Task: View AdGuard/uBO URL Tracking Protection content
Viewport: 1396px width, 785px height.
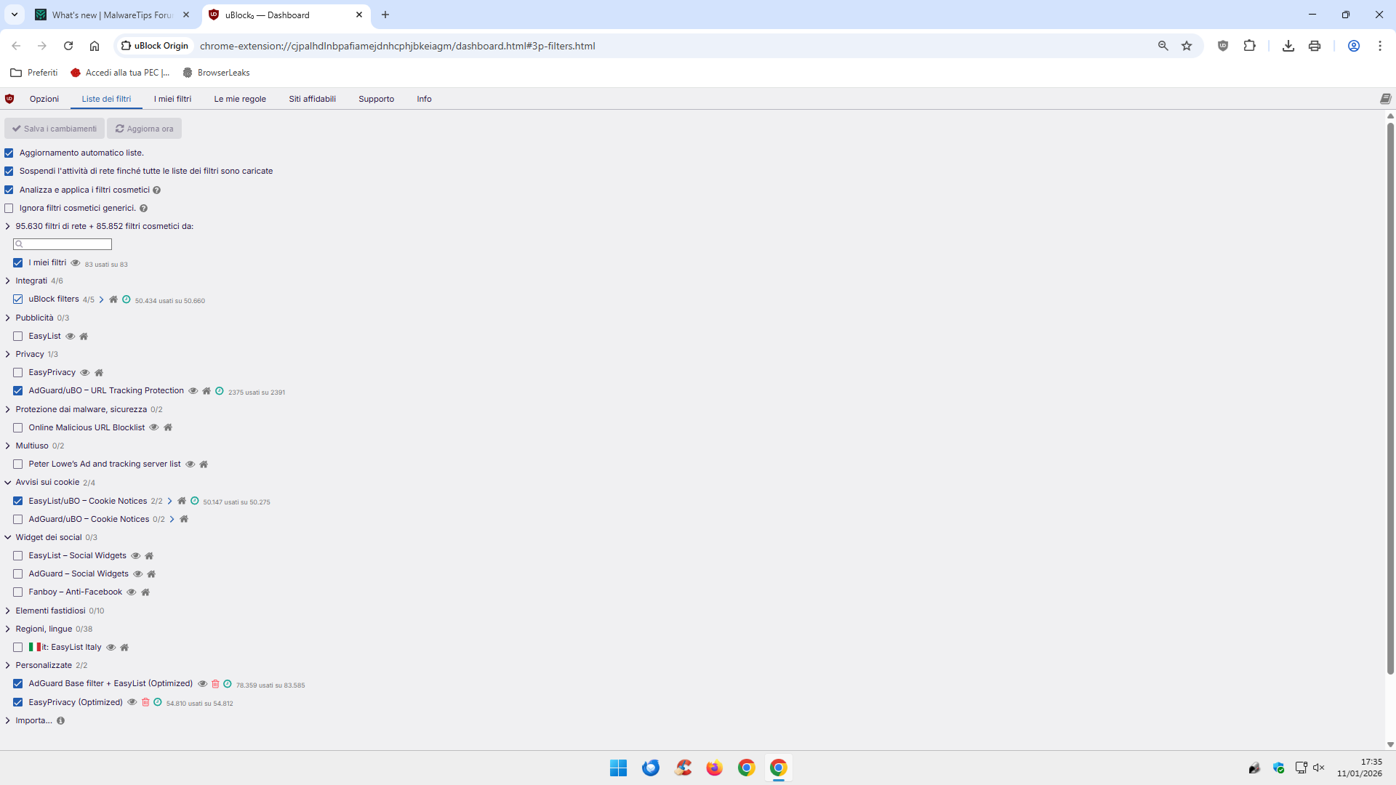Action: coord(193,391)
